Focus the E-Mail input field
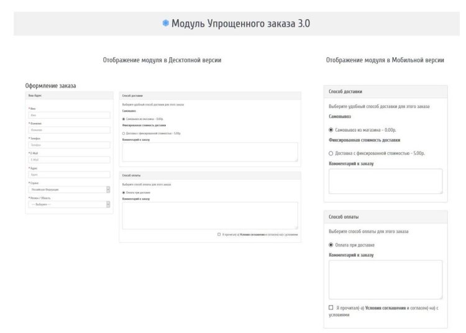 click(69, 160)
